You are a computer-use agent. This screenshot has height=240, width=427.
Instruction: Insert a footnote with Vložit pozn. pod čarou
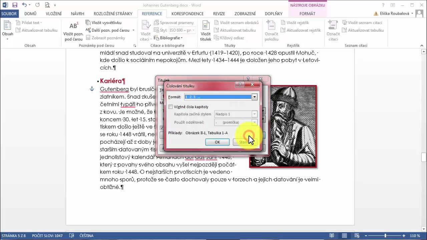(73, 31)
